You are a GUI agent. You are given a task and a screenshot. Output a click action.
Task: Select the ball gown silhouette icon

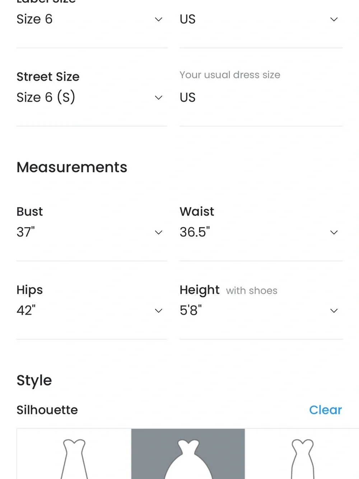pyautogui.click(x=188, y=454)
